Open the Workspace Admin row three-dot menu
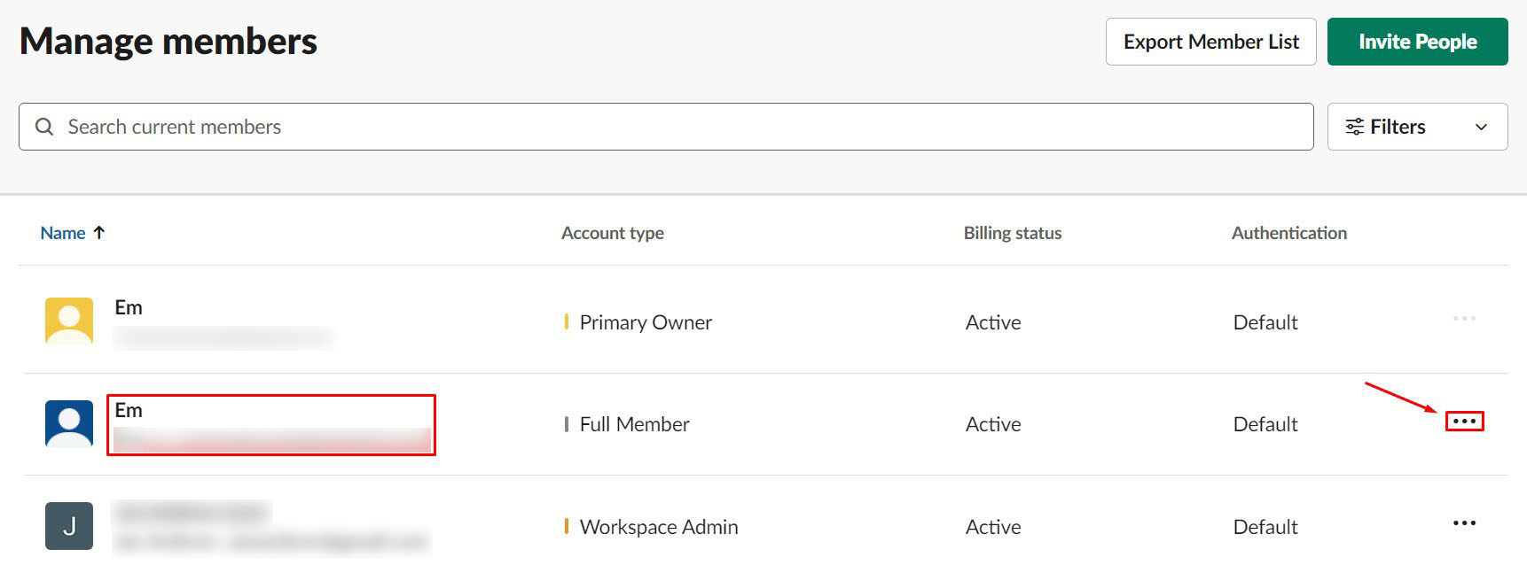 pyautogui.click(x=1464, y=523)
